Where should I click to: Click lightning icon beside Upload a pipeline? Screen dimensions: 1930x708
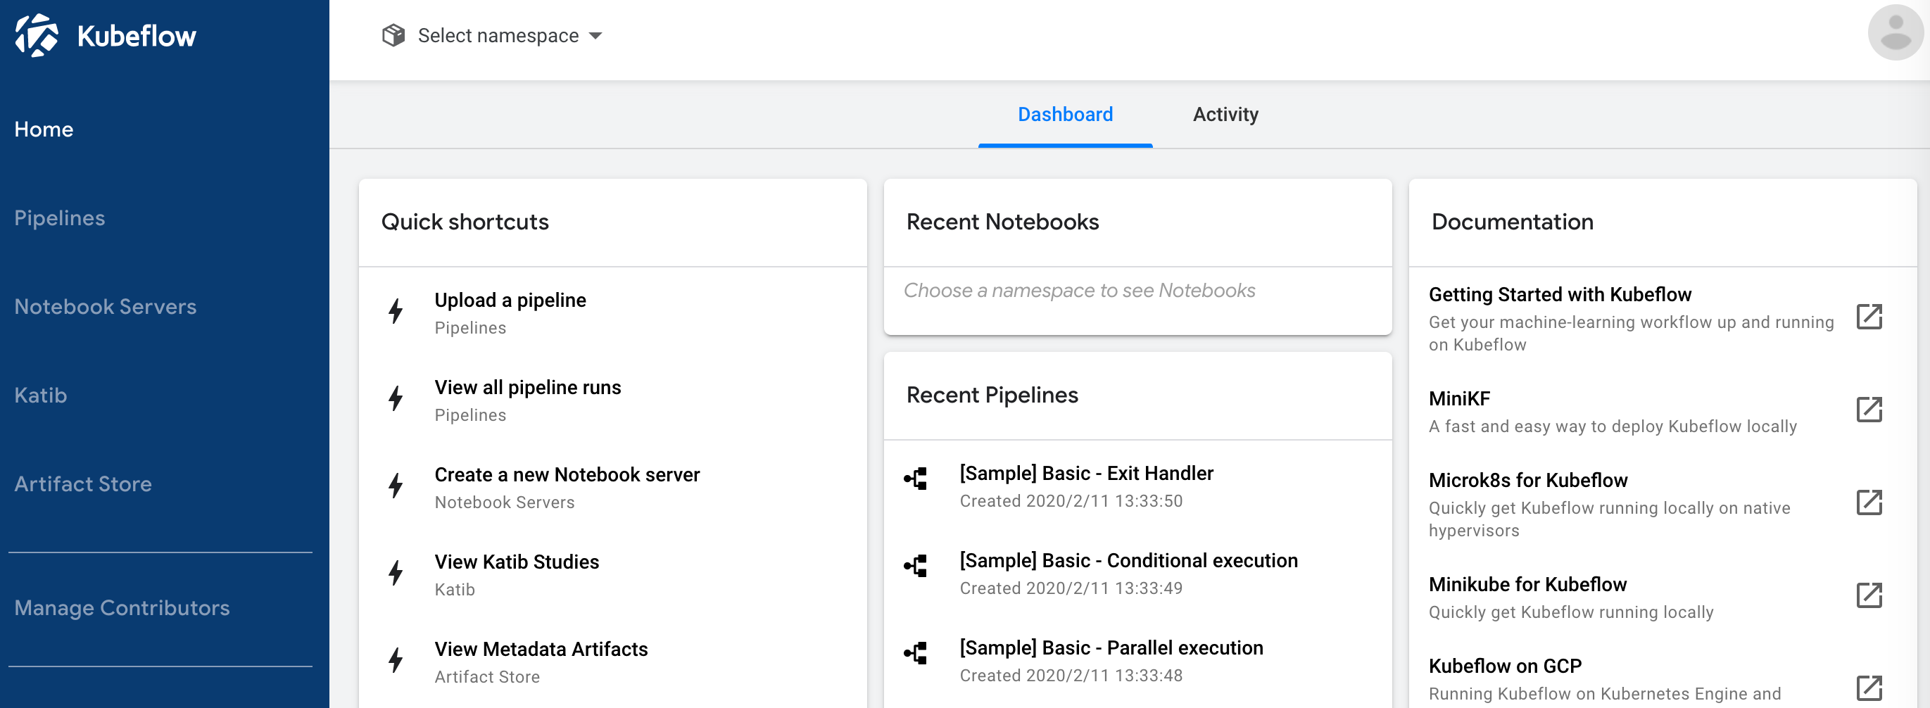click(396, 311)
